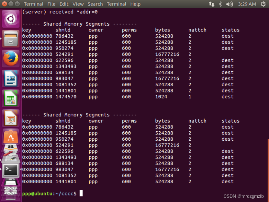Image resolution: width=269 pixels, height=202 pixels.
Task: Maximize the Terminal window
Action: 17,4
